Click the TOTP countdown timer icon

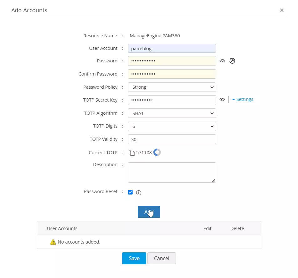tap(157, 152)
